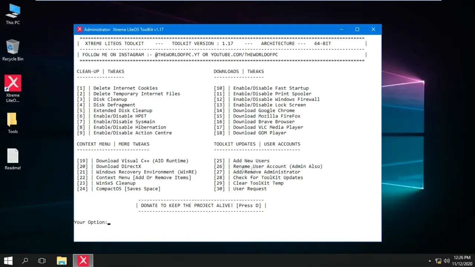
Task: Click the 'CLEAN-UP | TWEAKS' heading
Action: coord(101,72)
